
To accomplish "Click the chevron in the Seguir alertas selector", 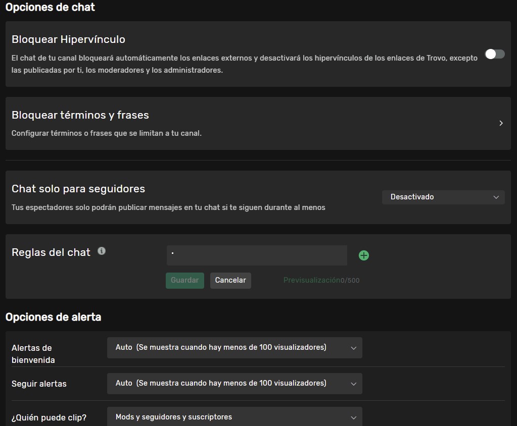I will coord(354,384).
